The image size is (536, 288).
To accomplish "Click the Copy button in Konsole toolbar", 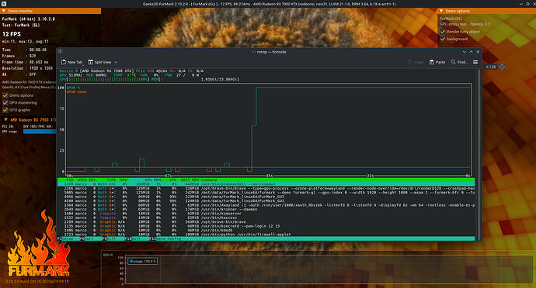I will (x=416, y=62).
